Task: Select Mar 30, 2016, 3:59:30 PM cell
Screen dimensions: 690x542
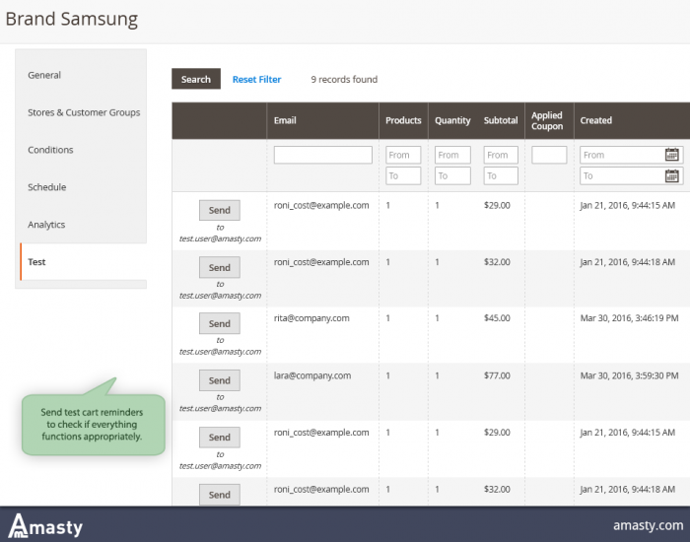Action: 629,375
